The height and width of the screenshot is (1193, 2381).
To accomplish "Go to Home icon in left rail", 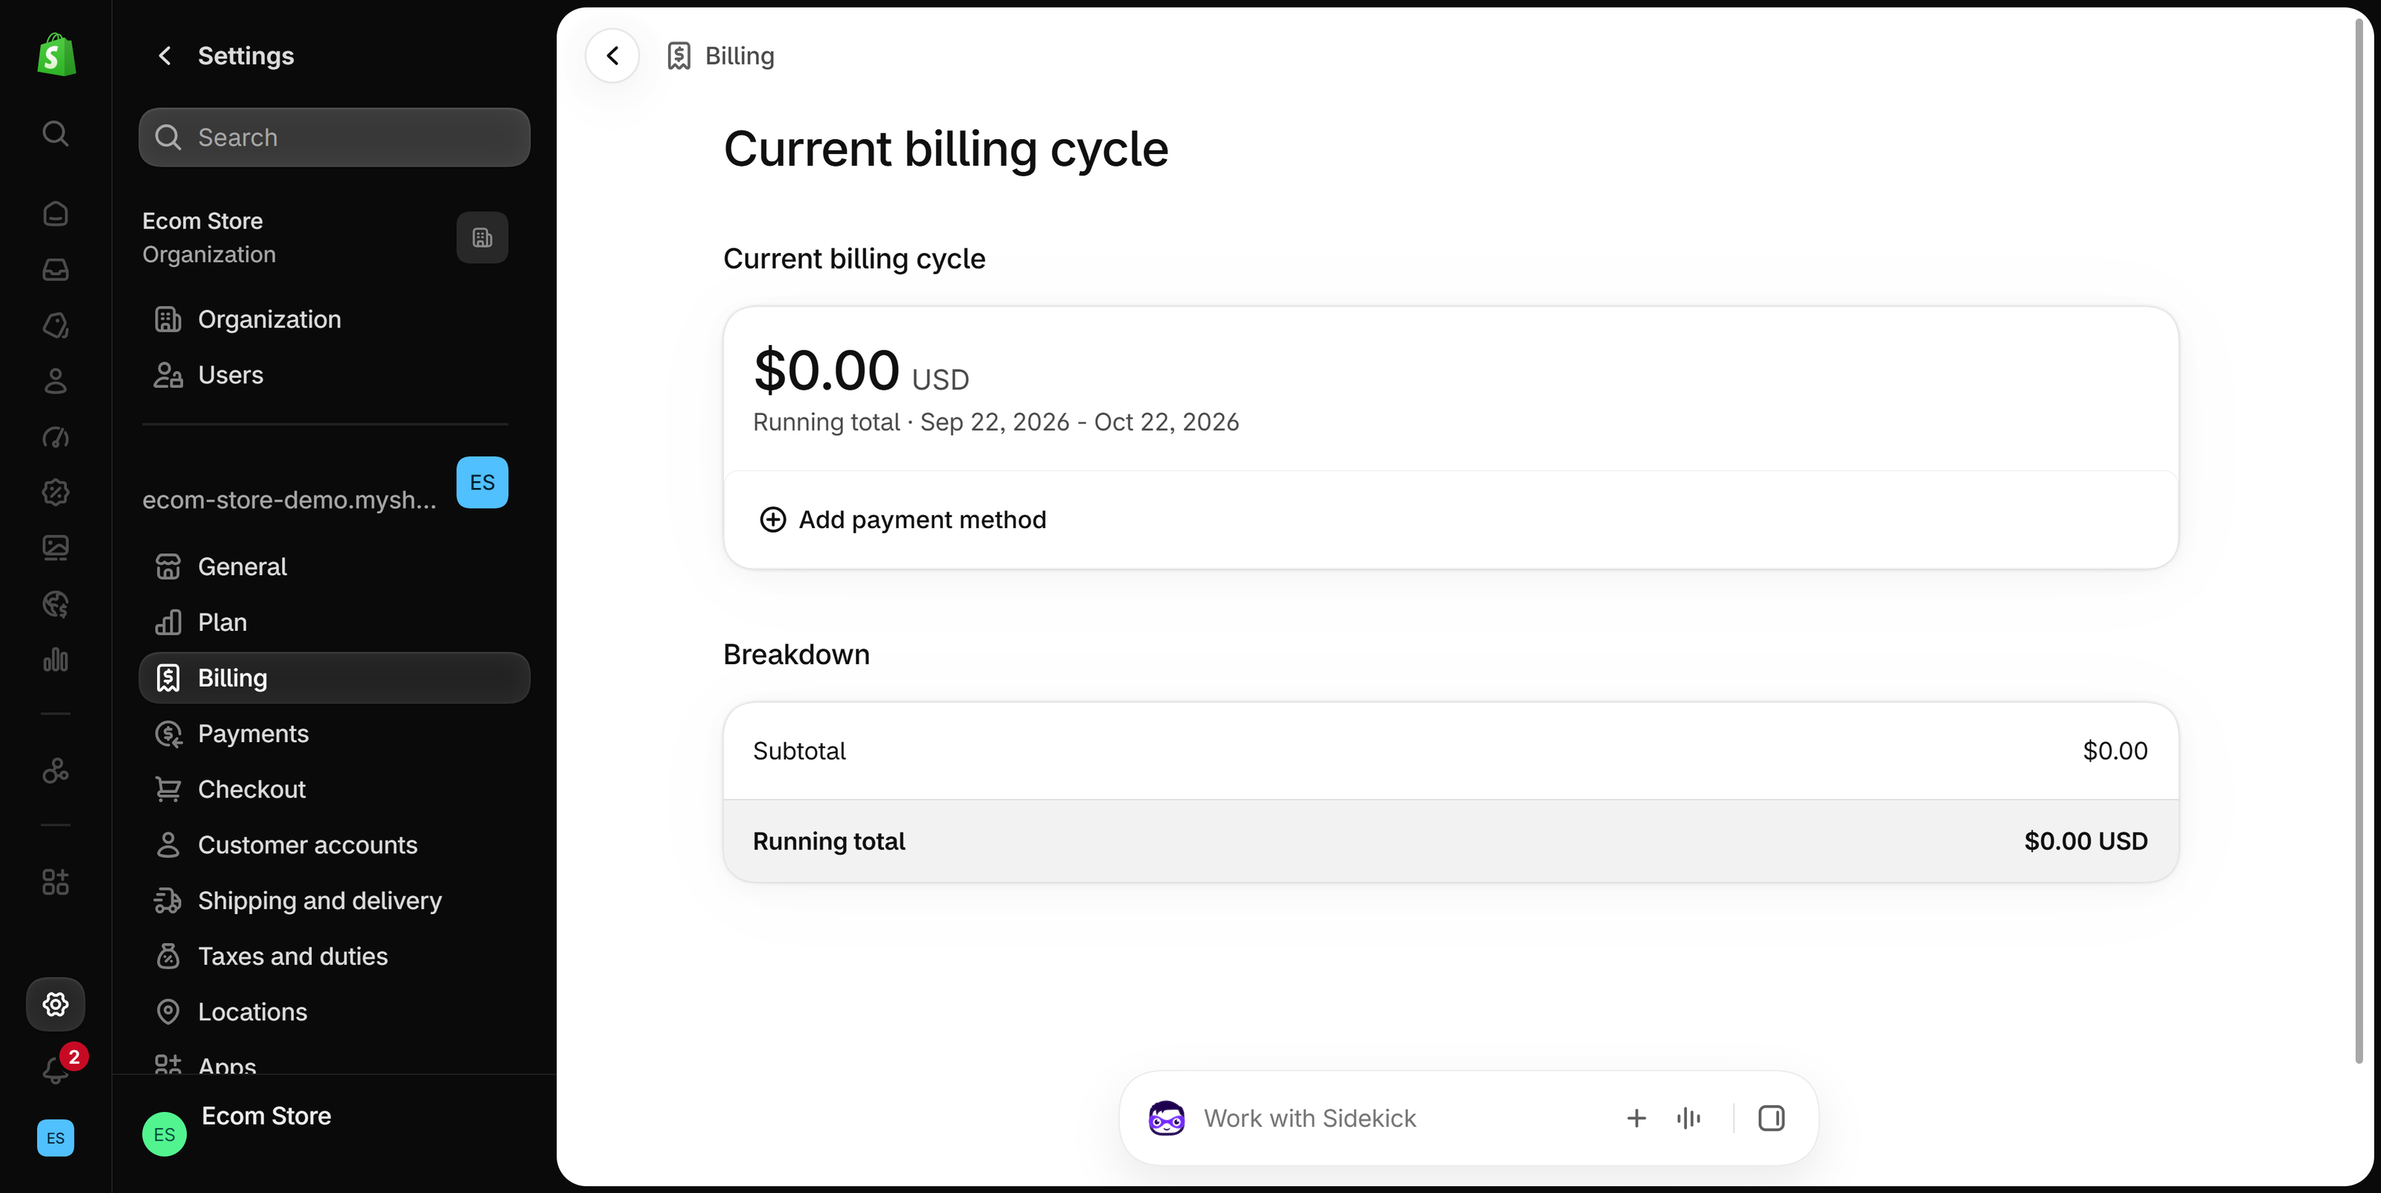I will click(56, 213).
